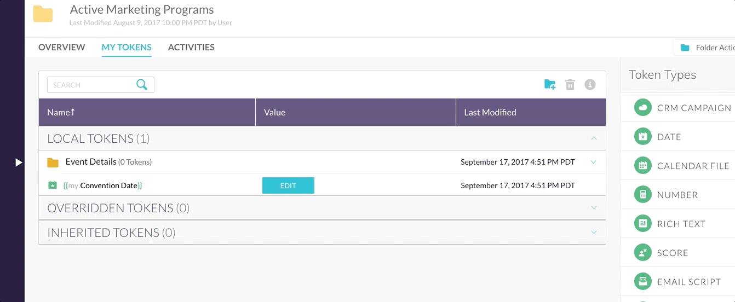Screen dimensions: 735x302
Task: Click the CRM Campaign token type icon
Action: [x=642, y=108]
